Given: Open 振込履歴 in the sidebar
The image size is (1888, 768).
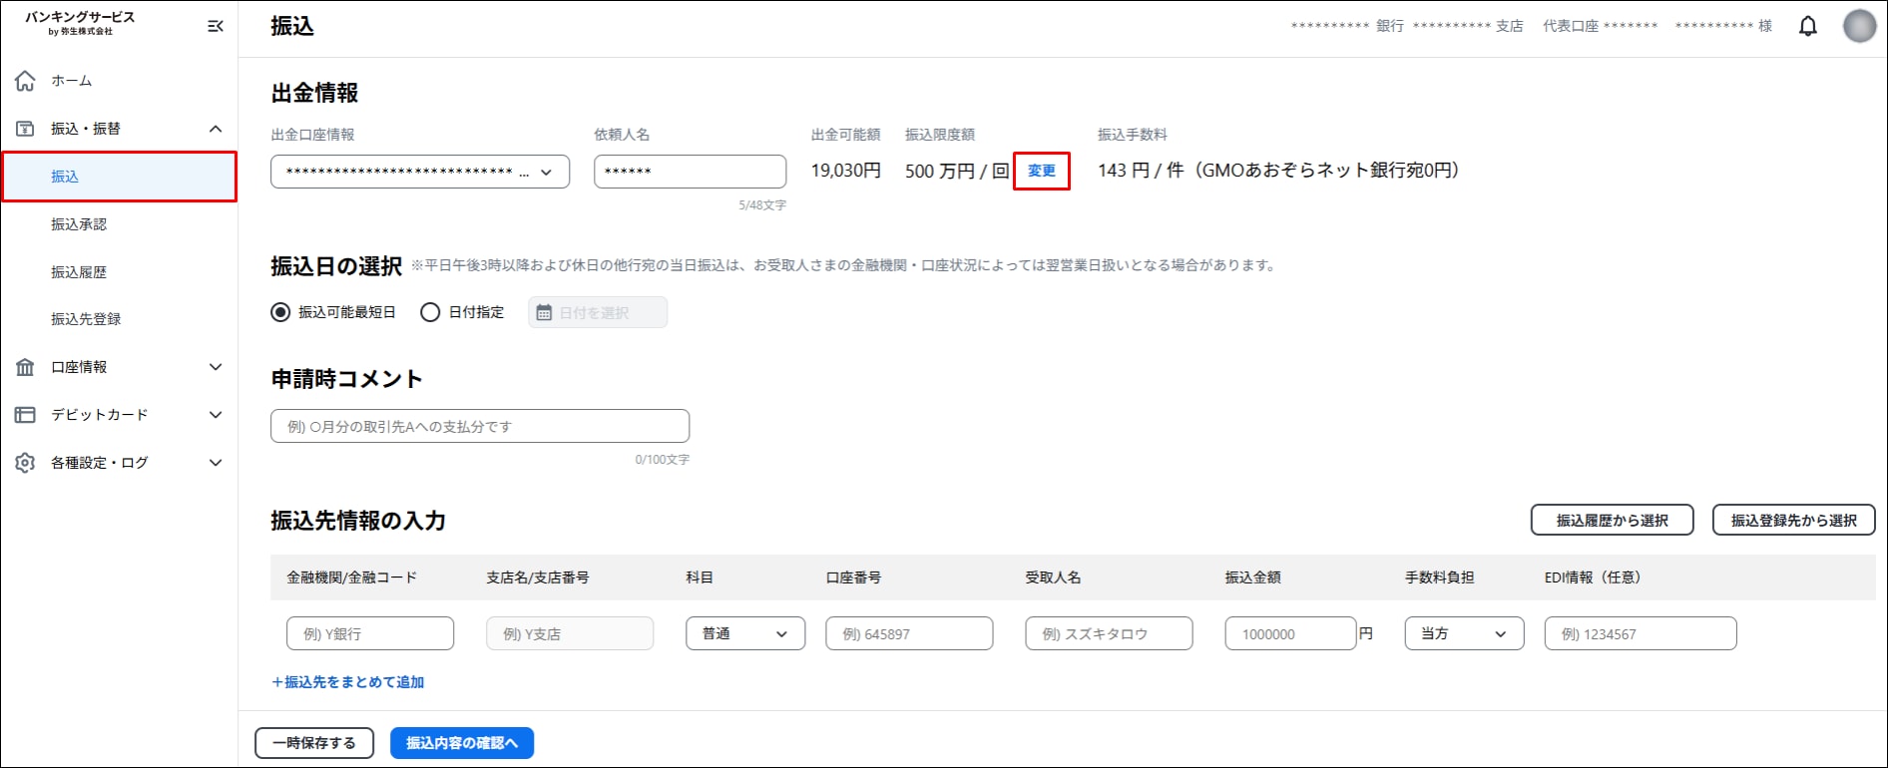Looking at the screenshot, I should tap(79, 272).
